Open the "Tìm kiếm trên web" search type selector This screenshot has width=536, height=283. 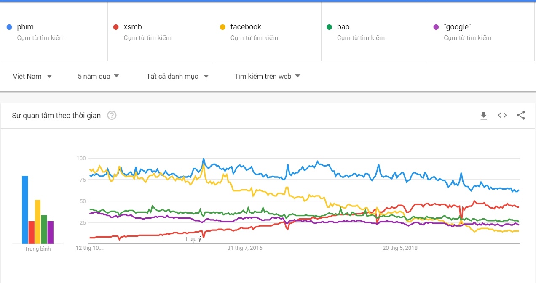pyautogui.click(x=266, y=76)
